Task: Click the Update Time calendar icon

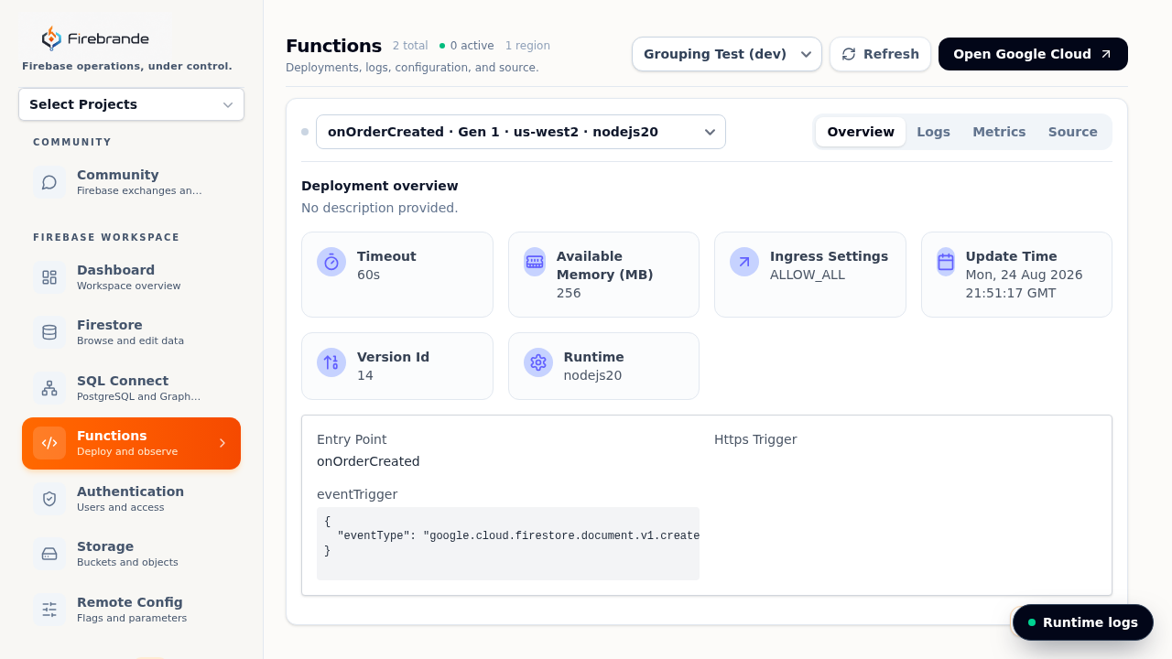Action: tap(946, 262)
